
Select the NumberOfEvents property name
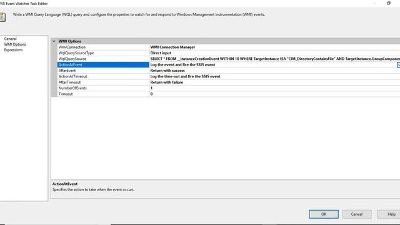tap(72, 88)
